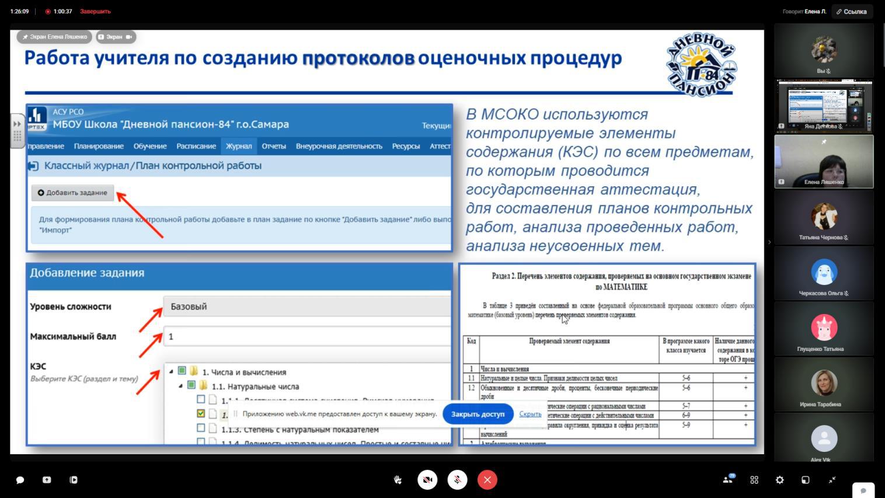
Task: Click the video-with-bars icon beside screen share
Action: click(x=74, y=480)
